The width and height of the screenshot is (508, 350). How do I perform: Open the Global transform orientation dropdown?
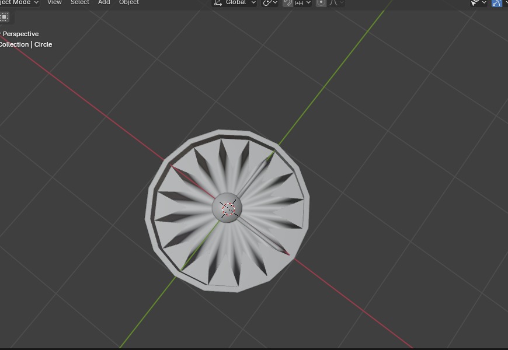[x=235, y=2]
